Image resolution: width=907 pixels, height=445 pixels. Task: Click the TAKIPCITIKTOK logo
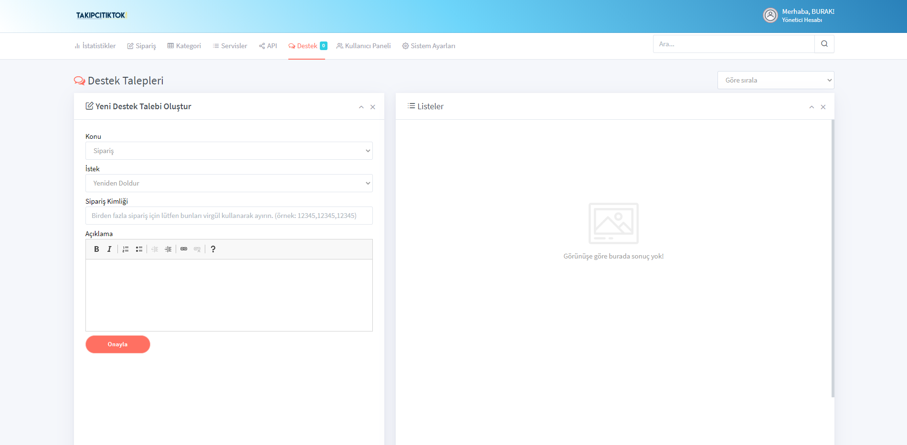tap(101, 15)
